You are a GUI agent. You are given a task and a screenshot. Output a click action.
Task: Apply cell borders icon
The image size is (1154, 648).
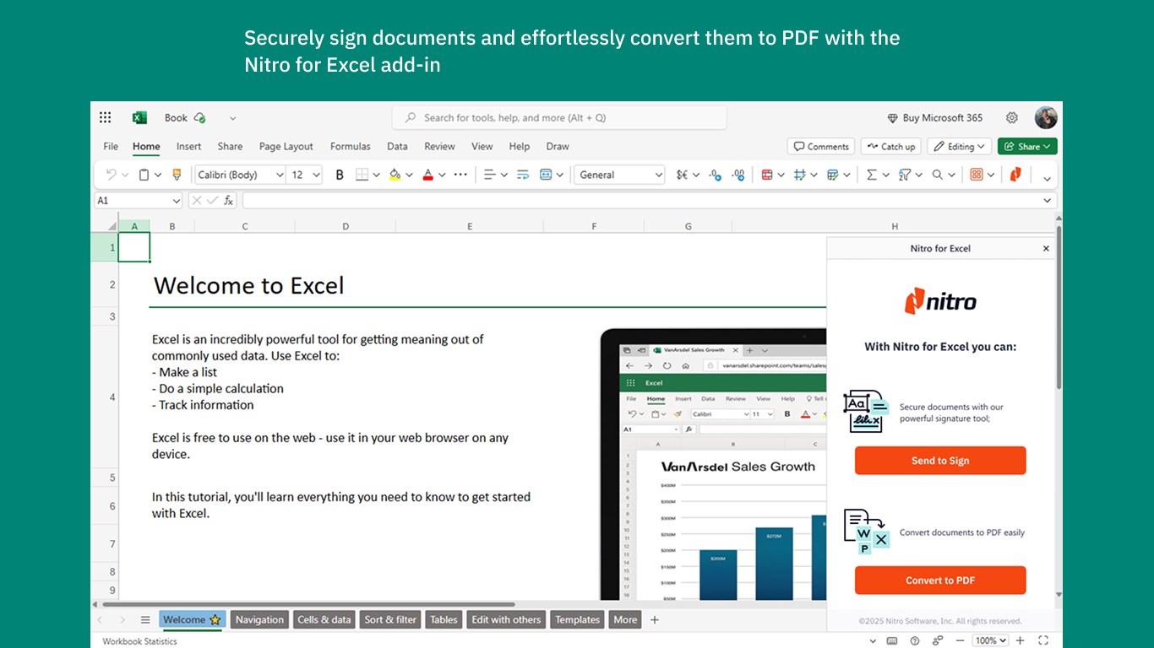(x=362, y=175)
